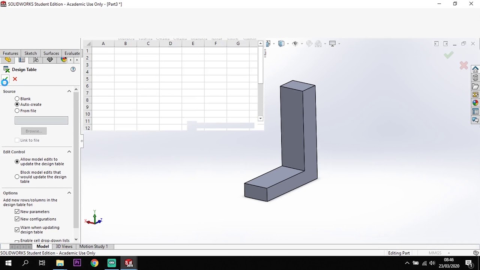Collapse the Source section
This screenshot has height=270, width=480.
pos(69,91)
